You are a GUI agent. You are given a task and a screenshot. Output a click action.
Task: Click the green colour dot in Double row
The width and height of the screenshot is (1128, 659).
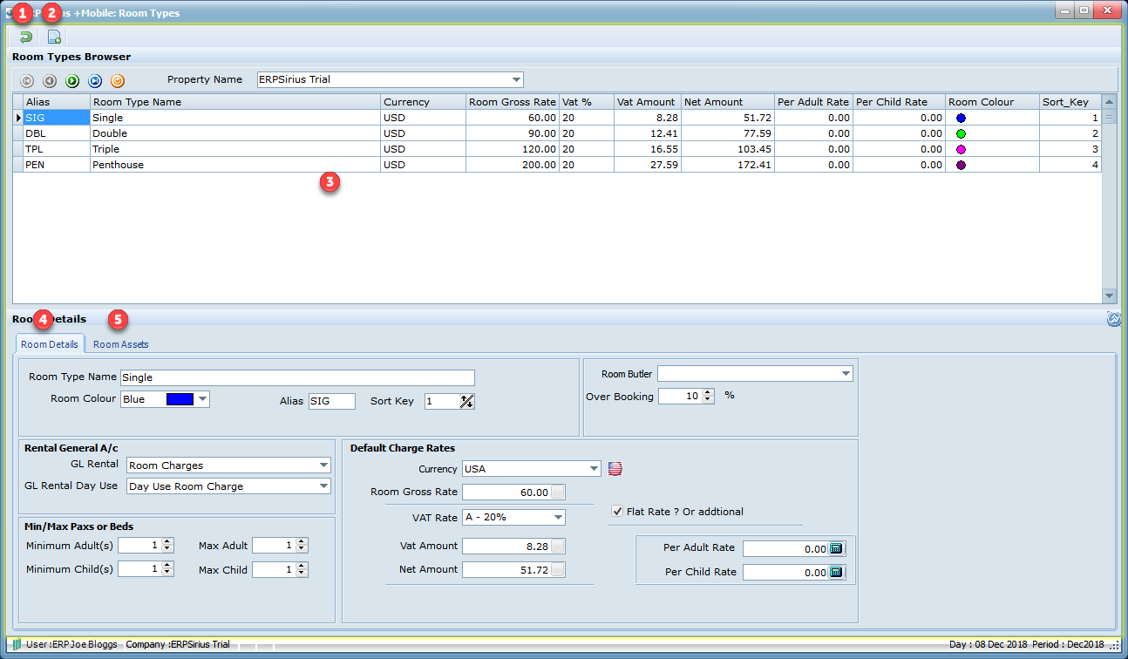click(962, 133)
